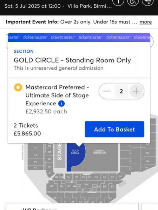
Task: Click the yellow star Mastercard Preferred icon
Action: pyautogui.click(x=18, y=87)
